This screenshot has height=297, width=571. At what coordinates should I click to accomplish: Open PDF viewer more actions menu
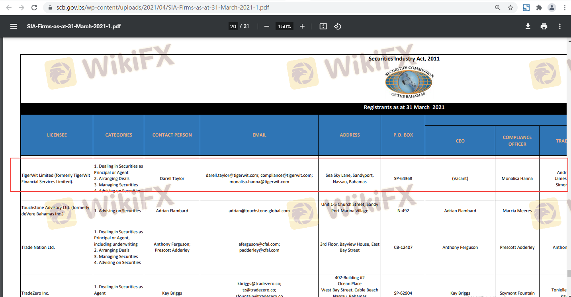[x=560, y=26]
